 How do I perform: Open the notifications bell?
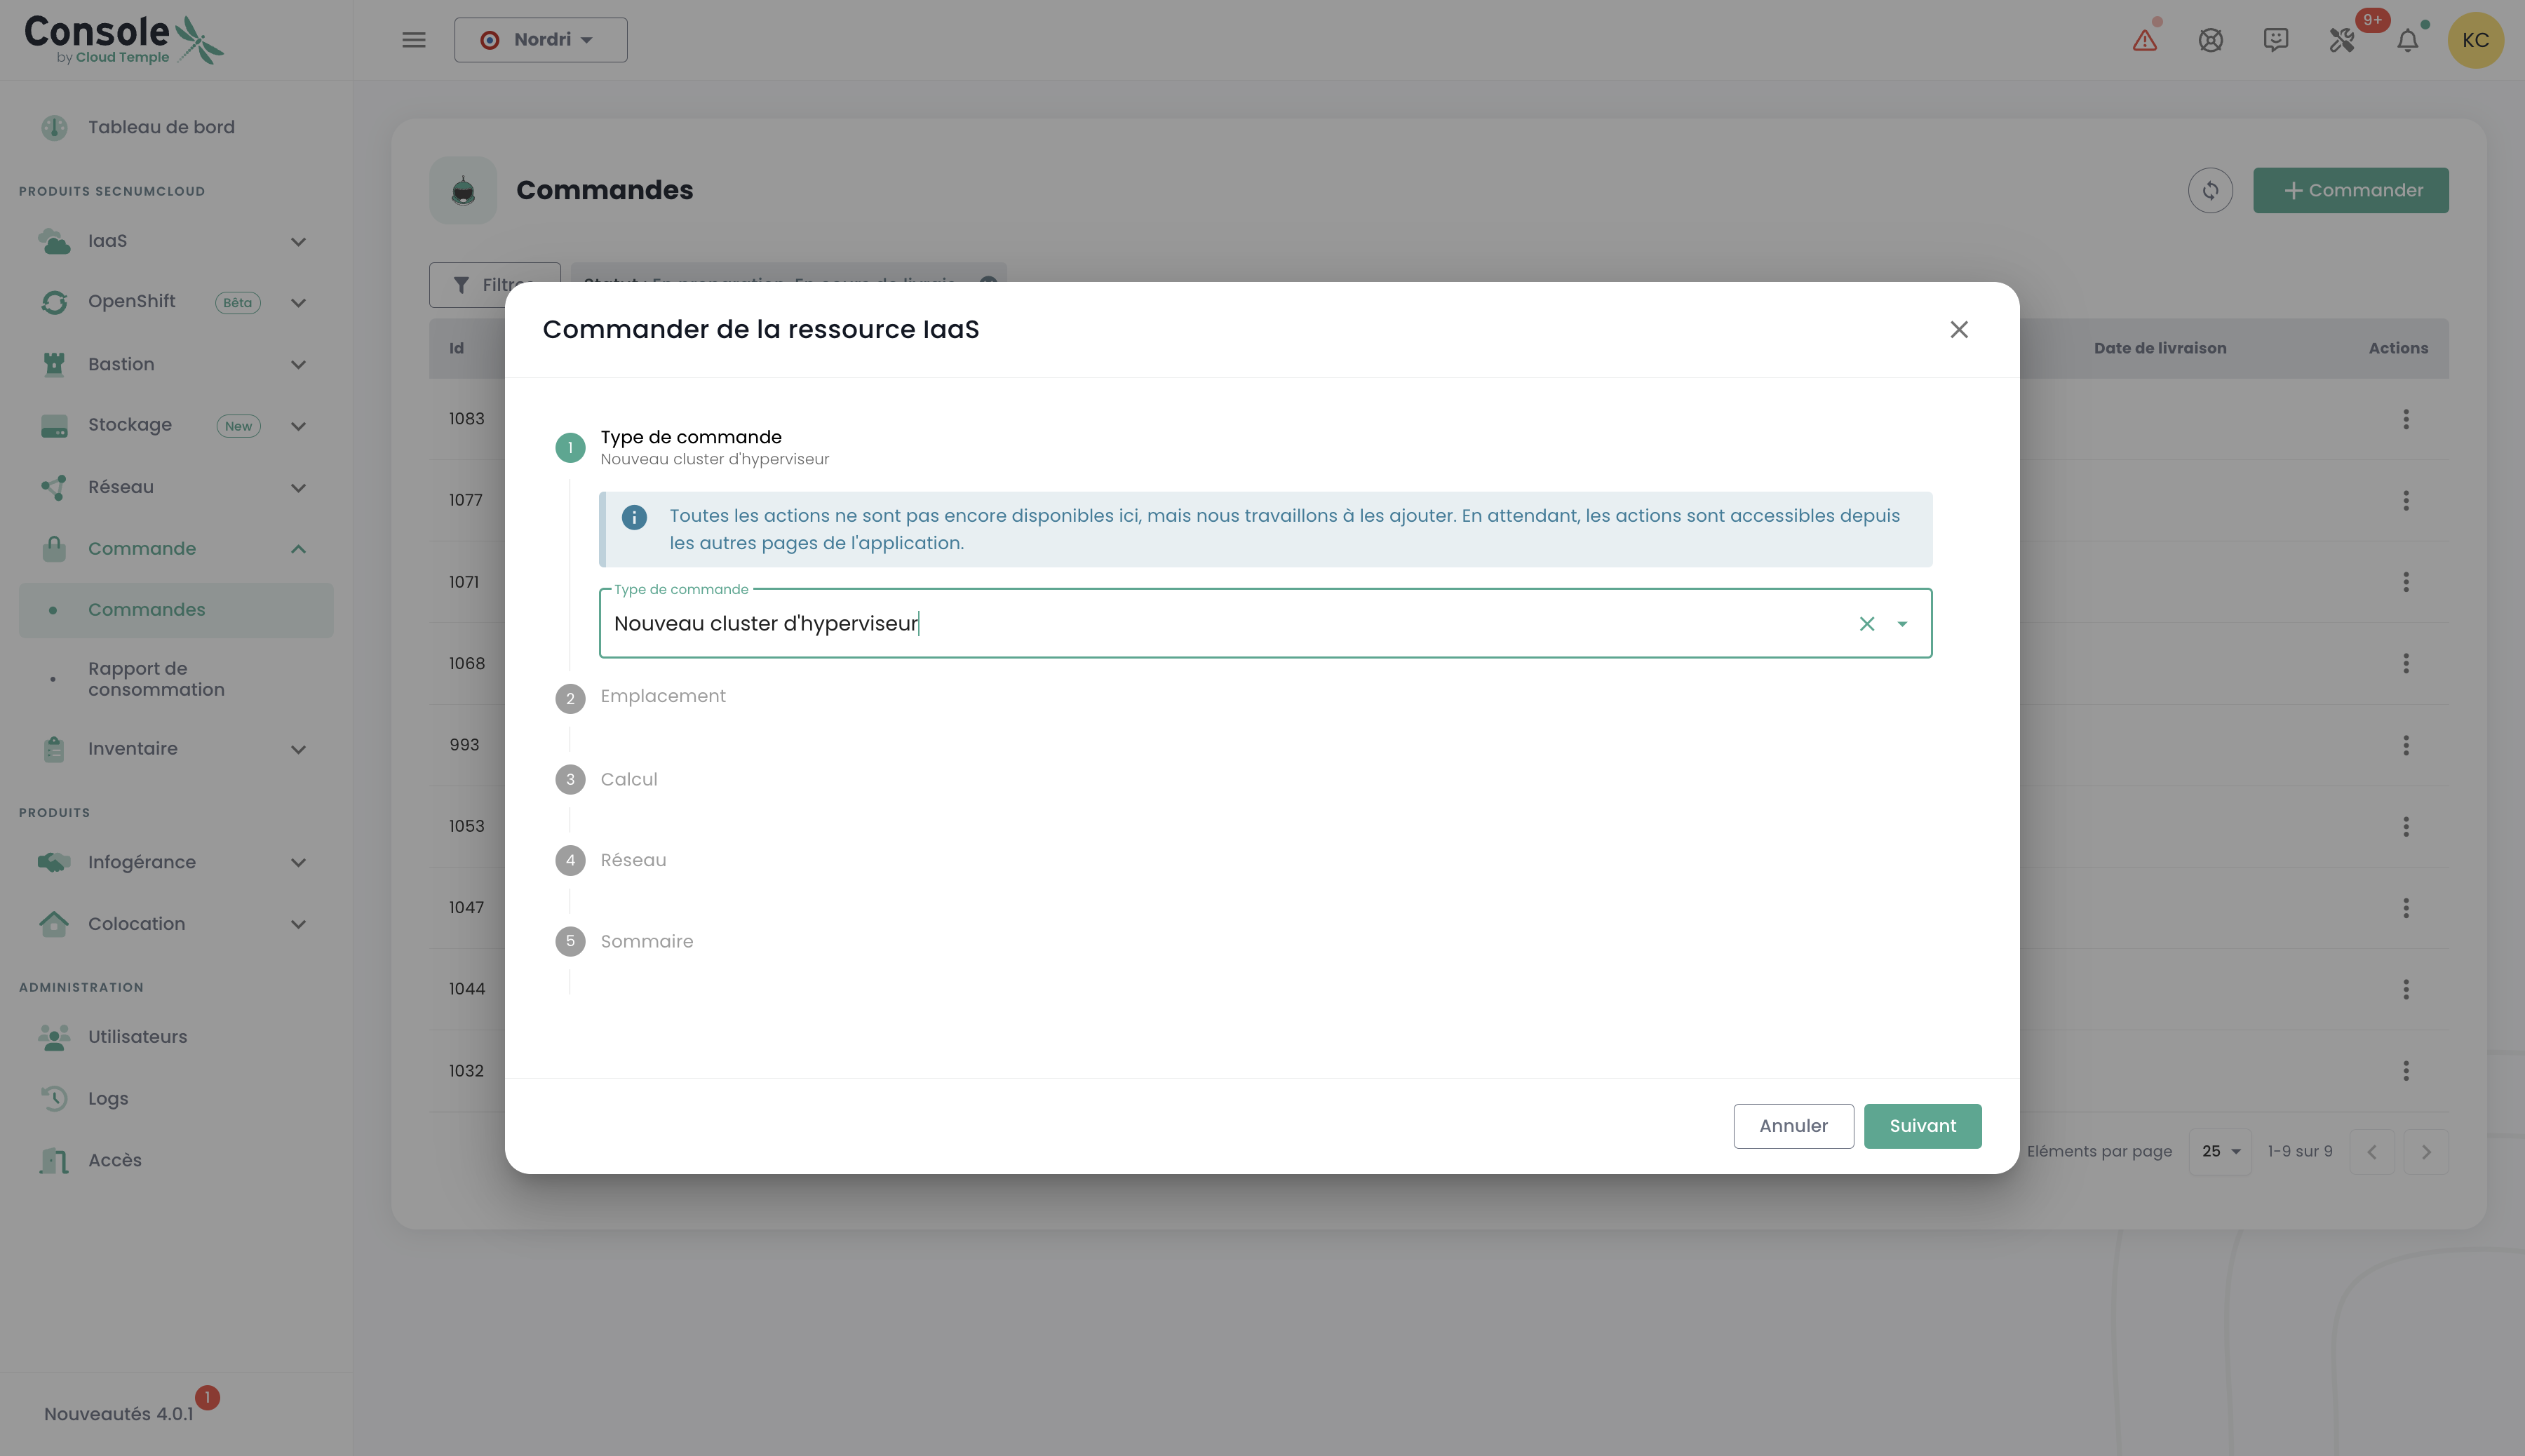[x=2408, y=40]
